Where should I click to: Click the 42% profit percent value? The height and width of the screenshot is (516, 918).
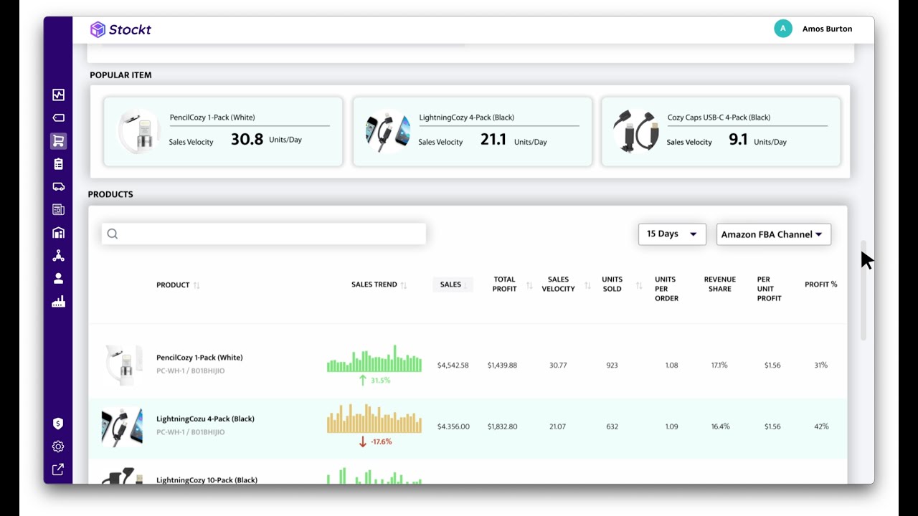pyautogui.click(x=821, y=426)
